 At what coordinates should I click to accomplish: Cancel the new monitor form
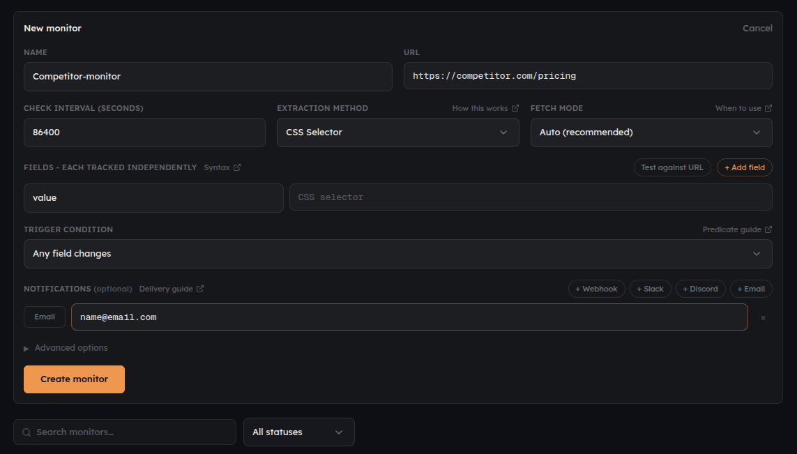coord(757,29)
